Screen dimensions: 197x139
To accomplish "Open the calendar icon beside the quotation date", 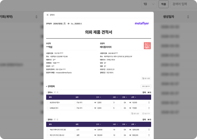I will [64, 23].
